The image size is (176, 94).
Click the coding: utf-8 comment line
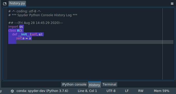(x=25, y=11)
